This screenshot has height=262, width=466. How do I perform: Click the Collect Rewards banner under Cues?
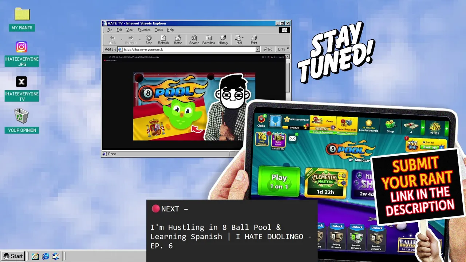pyautogui.click(x=322, y=132)
